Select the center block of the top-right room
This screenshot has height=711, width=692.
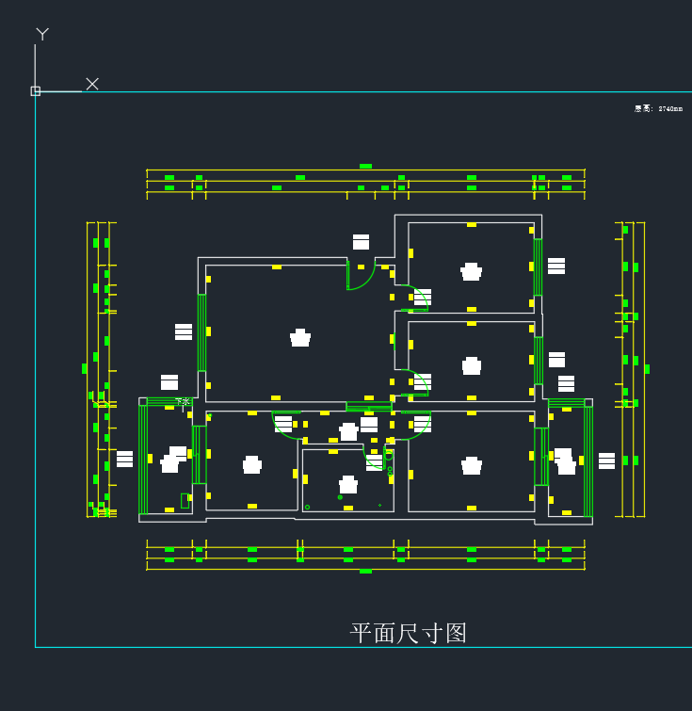(x=472, y=272)
